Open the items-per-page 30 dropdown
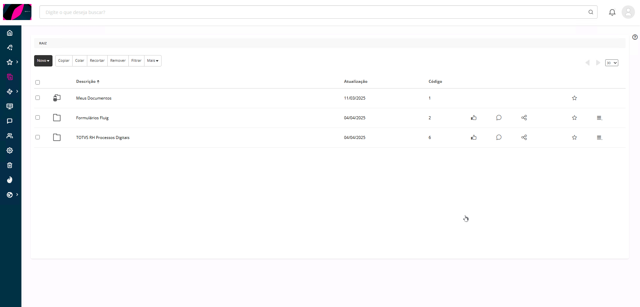Image resolution: width=640 pixels, height=307 pixels. (612, 63)
